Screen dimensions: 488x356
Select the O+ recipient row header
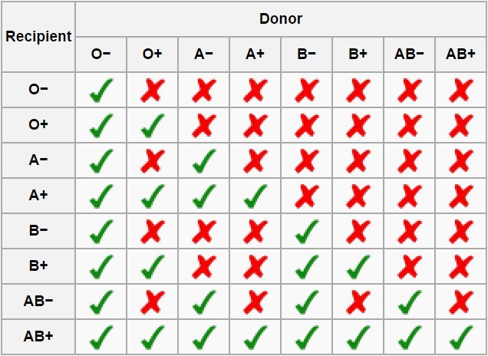pyautogui.click(x=38, y=126)
